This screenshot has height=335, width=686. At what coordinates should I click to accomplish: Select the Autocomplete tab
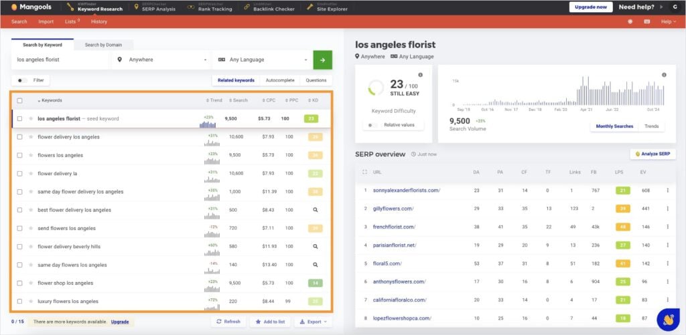coord(280,80)
